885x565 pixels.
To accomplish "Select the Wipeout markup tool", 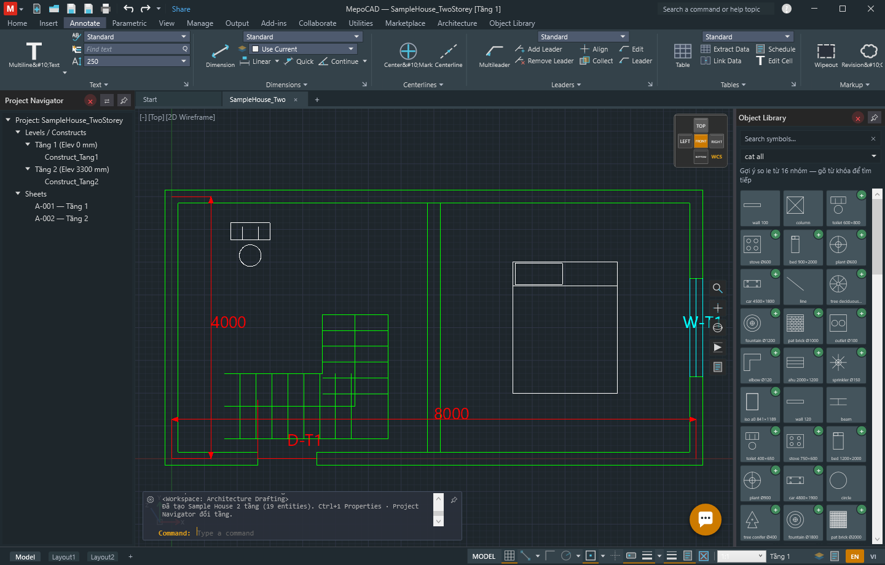I will coord(826,54).
